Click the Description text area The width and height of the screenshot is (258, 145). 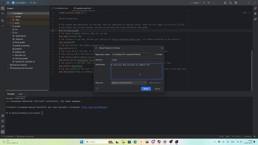point(137,71)
